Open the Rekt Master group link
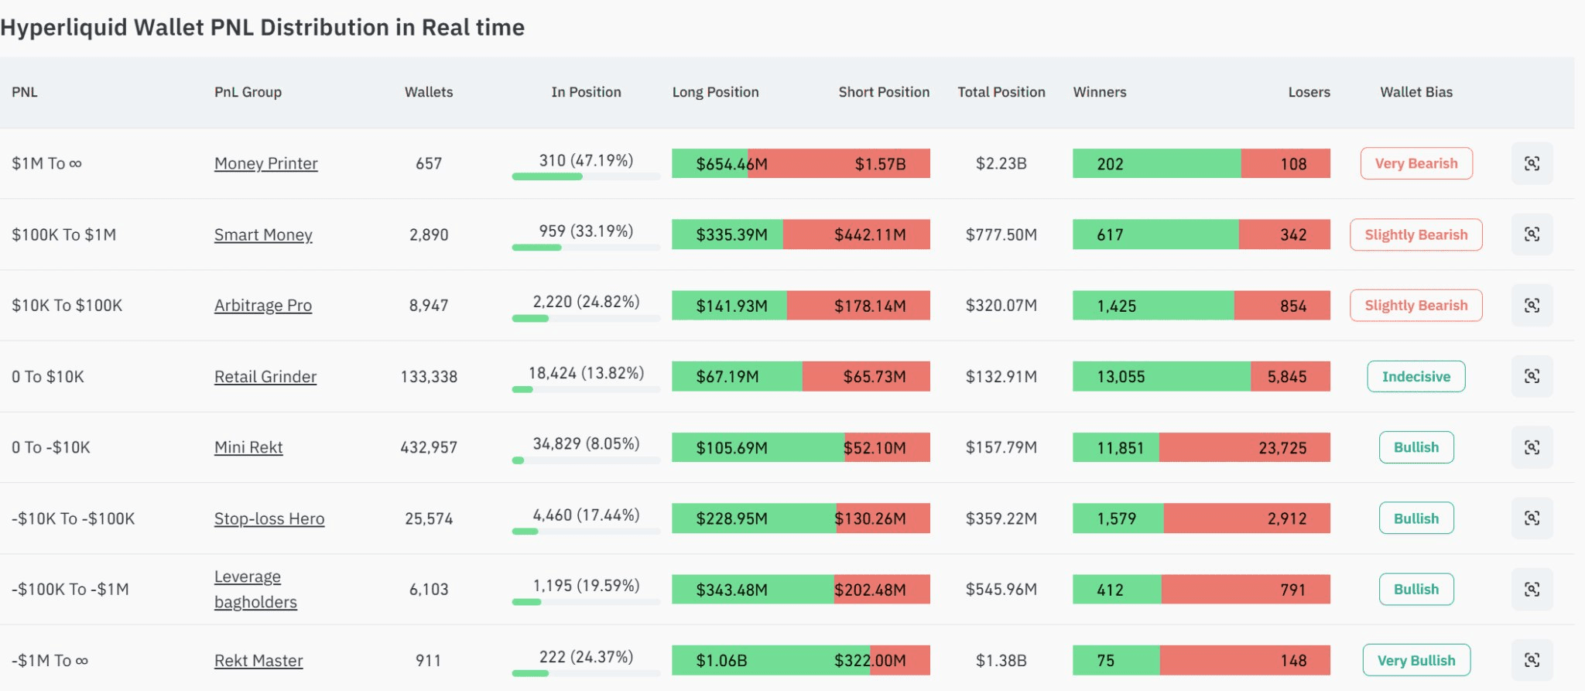1585x691 pixels. tap(258, 661)
